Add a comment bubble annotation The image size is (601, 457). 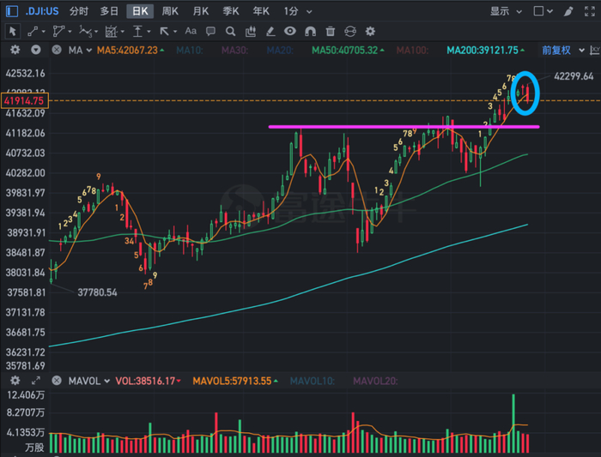click(x=212, y=31)
